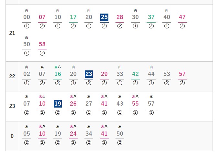Click the 22:42 green departure
This screenshot has width=220, height=156.
135,74
